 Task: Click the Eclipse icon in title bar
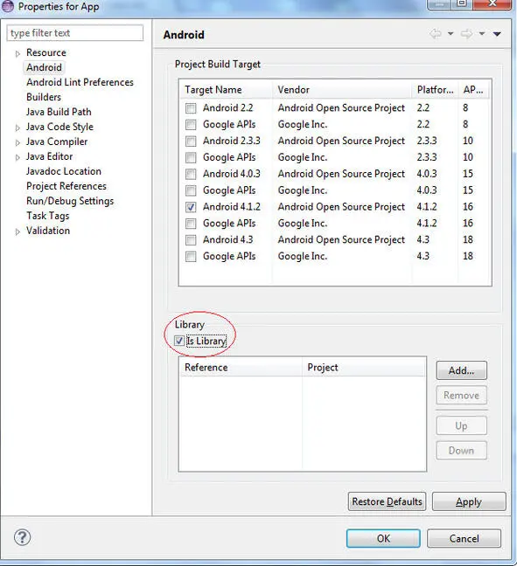tap(8, 6)
